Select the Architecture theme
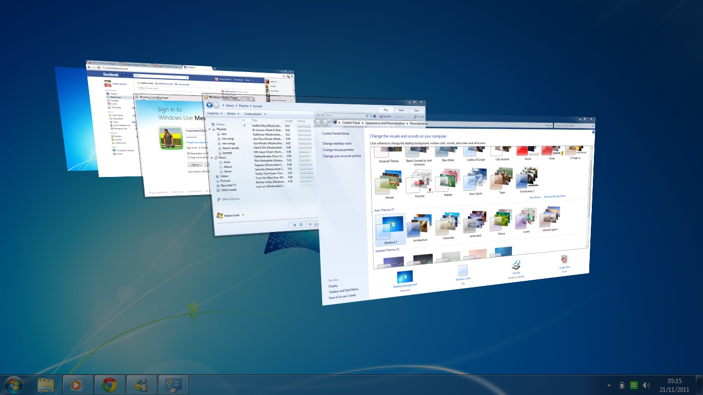This screenshot has height=395, width=703. click(420, 227)
